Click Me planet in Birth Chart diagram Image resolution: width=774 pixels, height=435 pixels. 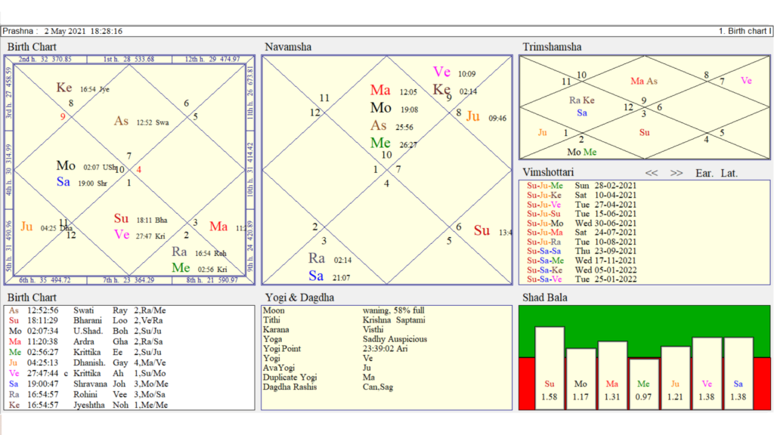coord(181,268)
